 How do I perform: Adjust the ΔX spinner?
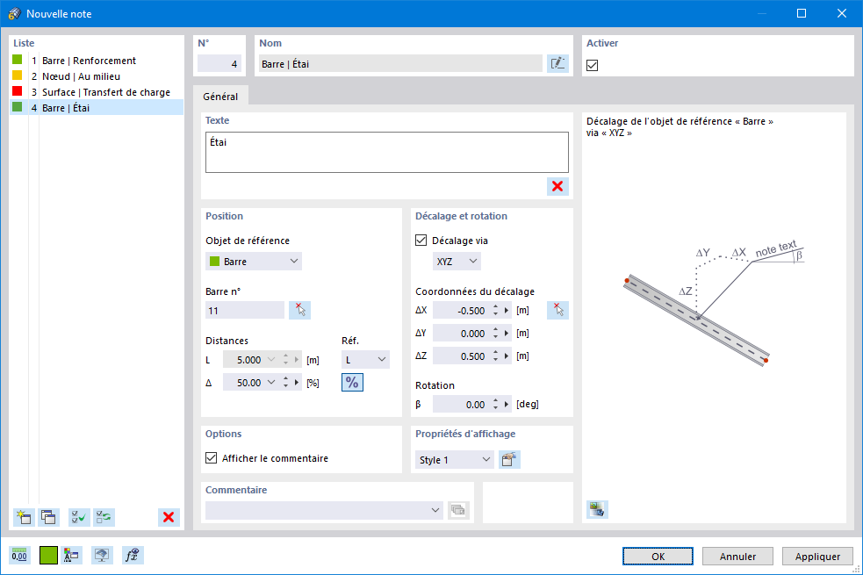pos(495,311)
